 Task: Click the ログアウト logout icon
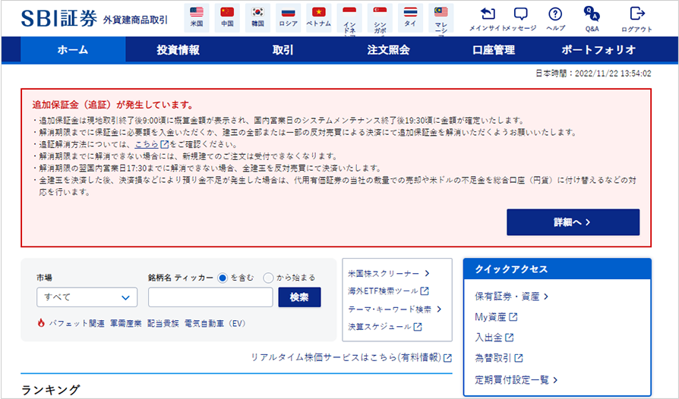(636, 14)
